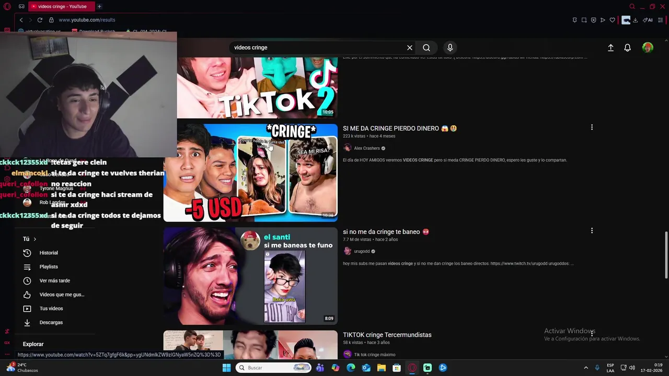Open 'Ver más tarde' in the sidebar

click(54, 281)
